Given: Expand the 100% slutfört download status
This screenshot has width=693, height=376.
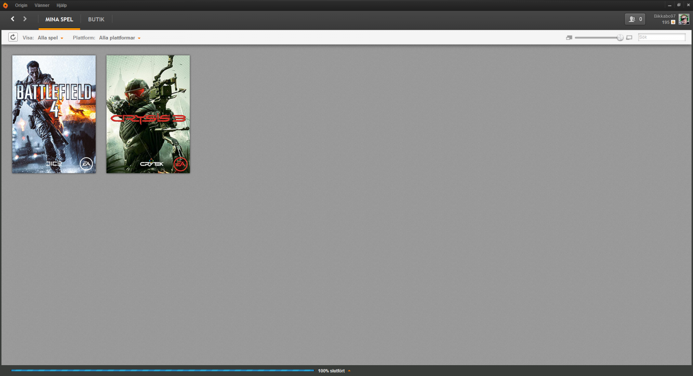Looking at the screenshot, I should 334,371.
